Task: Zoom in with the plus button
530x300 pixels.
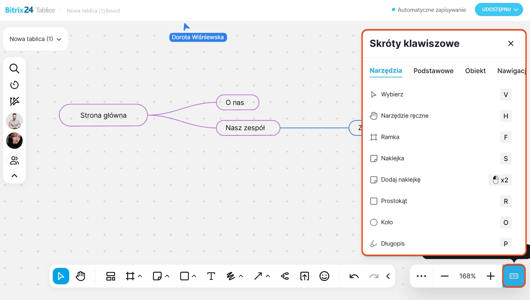Action: [490, 276]
